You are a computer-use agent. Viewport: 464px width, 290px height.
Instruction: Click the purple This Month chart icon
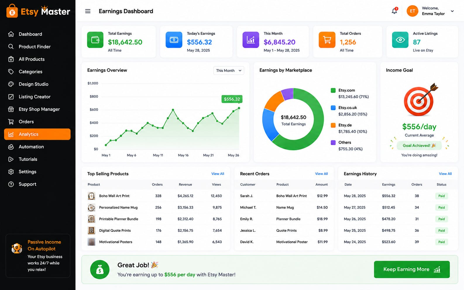tap(251, 40)
